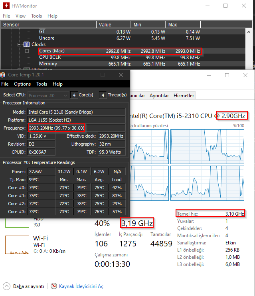Select the GT power row in HWMonitor
The height and width of the screenshot is (296, 255).
click(119, 32)
